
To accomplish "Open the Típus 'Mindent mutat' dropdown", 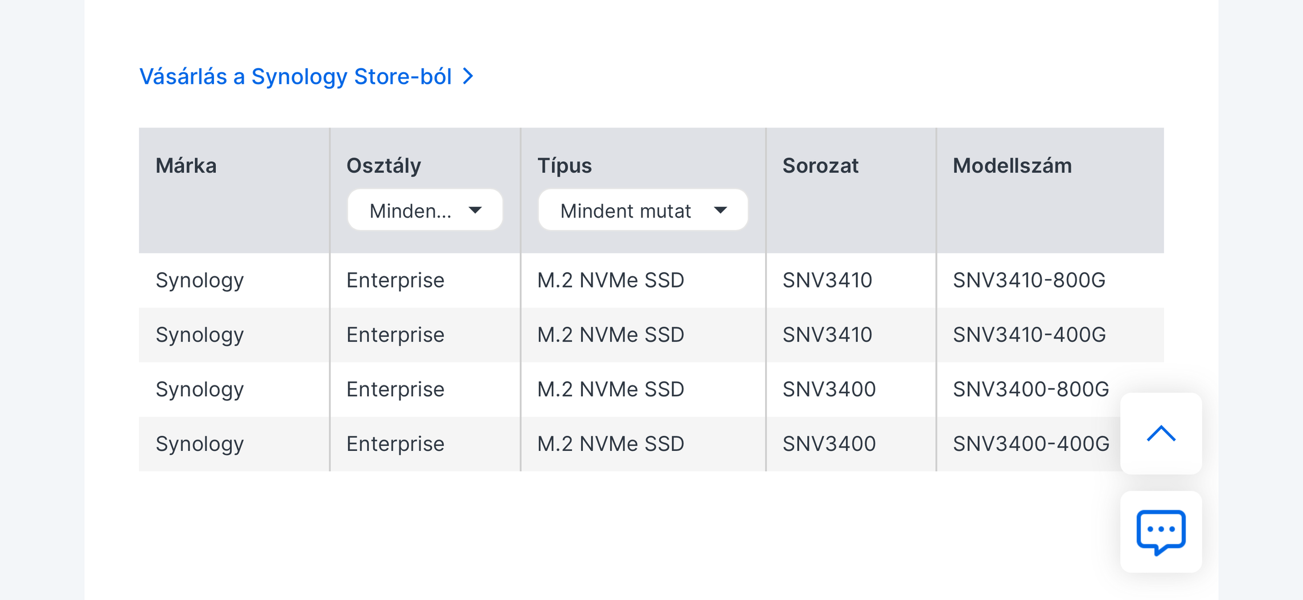I will click(643, 210).
